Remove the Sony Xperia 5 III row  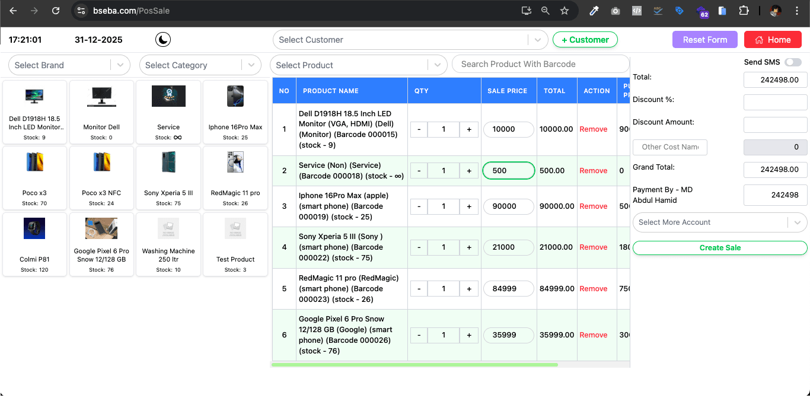[x=593, y=247]
